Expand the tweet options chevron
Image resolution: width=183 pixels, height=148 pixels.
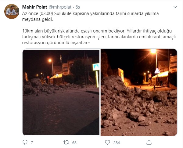pos(175,7)
